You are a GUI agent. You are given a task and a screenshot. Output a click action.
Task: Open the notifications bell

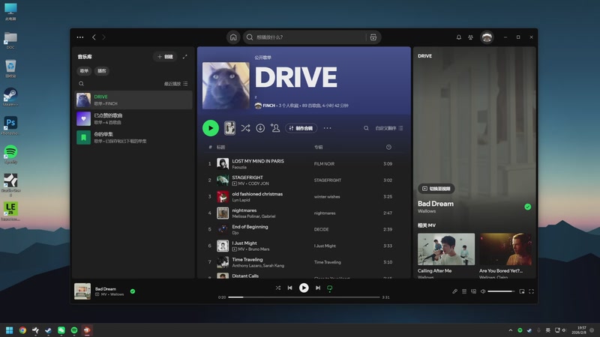click(x=458, y=37)
